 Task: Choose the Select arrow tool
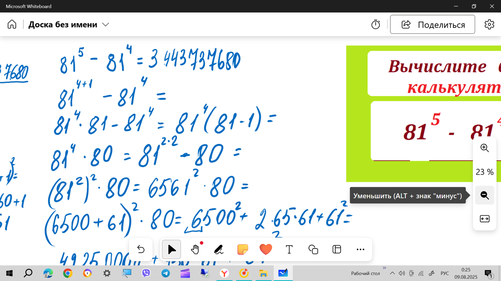172,249
